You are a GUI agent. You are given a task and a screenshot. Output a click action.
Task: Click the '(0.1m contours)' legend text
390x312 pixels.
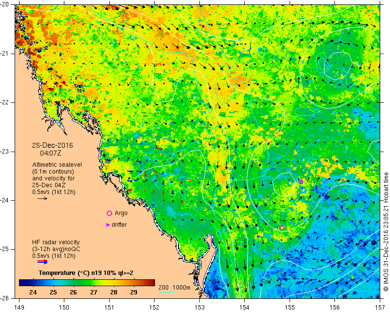coord(53,172)
